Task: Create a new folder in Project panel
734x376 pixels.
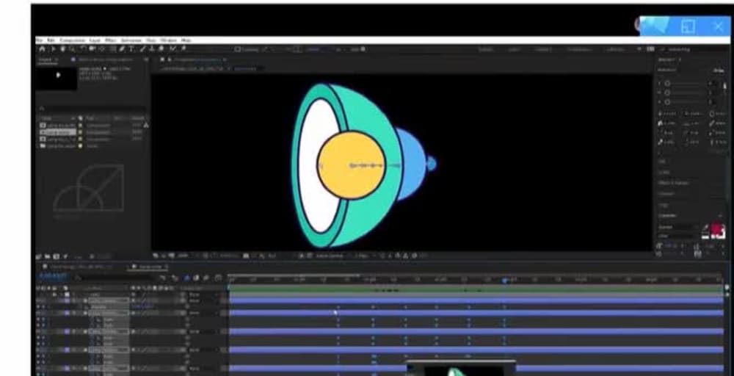Action: coord(48,256)
